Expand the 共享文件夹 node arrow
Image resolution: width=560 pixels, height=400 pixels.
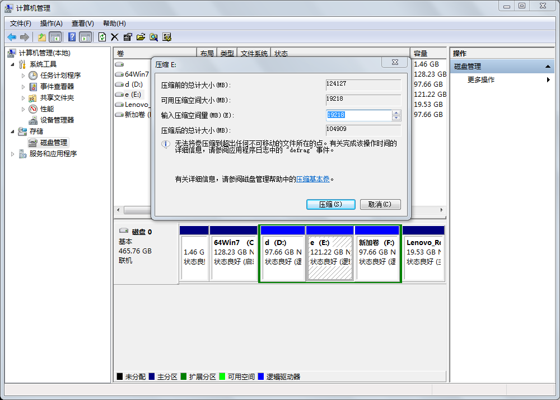tap(23, 98)
